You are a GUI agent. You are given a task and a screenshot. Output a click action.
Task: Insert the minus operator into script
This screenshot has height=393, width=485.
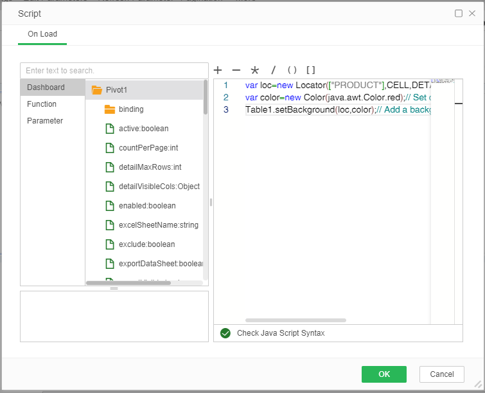point(236,70)
